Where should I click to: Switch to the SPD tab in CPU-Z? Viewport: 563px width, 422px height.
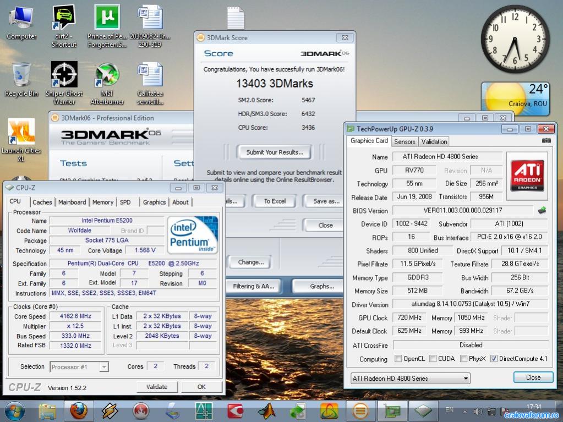coord(125,202)
